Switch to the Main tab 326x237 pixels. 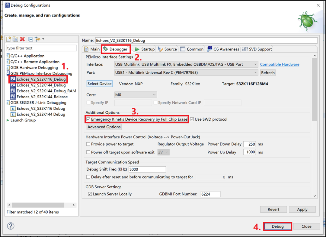92,49
